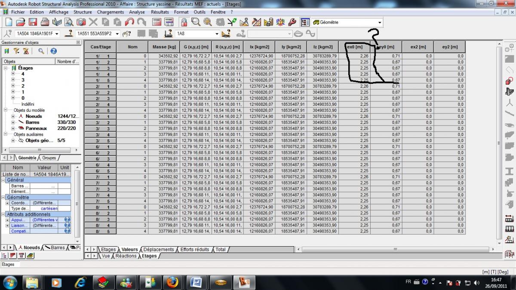The image size is (516, 290).
Task: Open the print preview magnifier icon
Action: [x=69, y=22]
